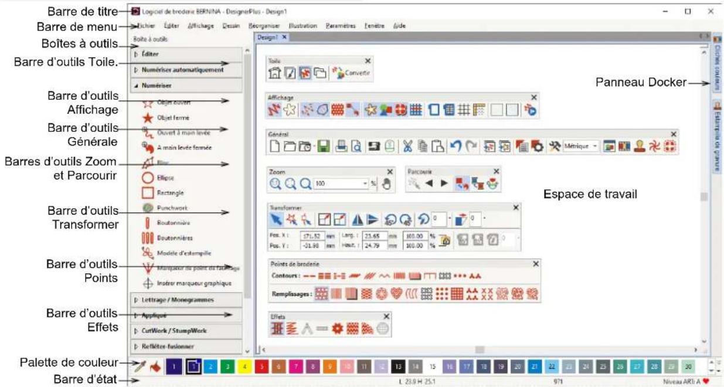Open the zoom percentage dropdown
The height and width of the screenshot is (387, 724).
tap(364, 183)
